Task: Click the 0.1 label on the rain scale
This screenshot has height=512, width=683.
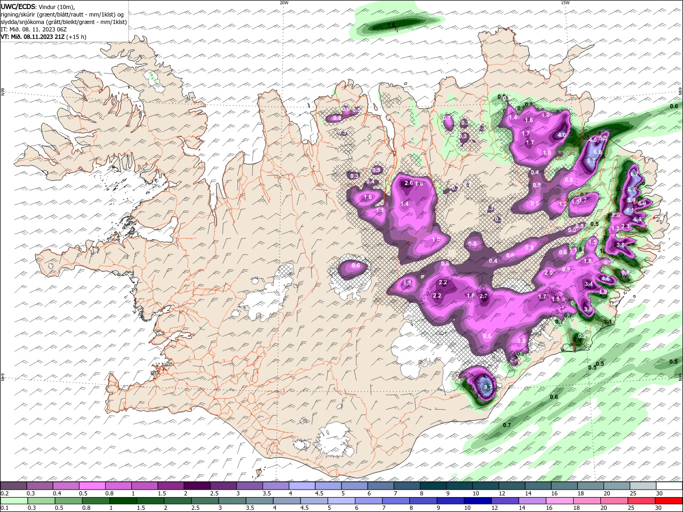Action: (x=5, y=508)
